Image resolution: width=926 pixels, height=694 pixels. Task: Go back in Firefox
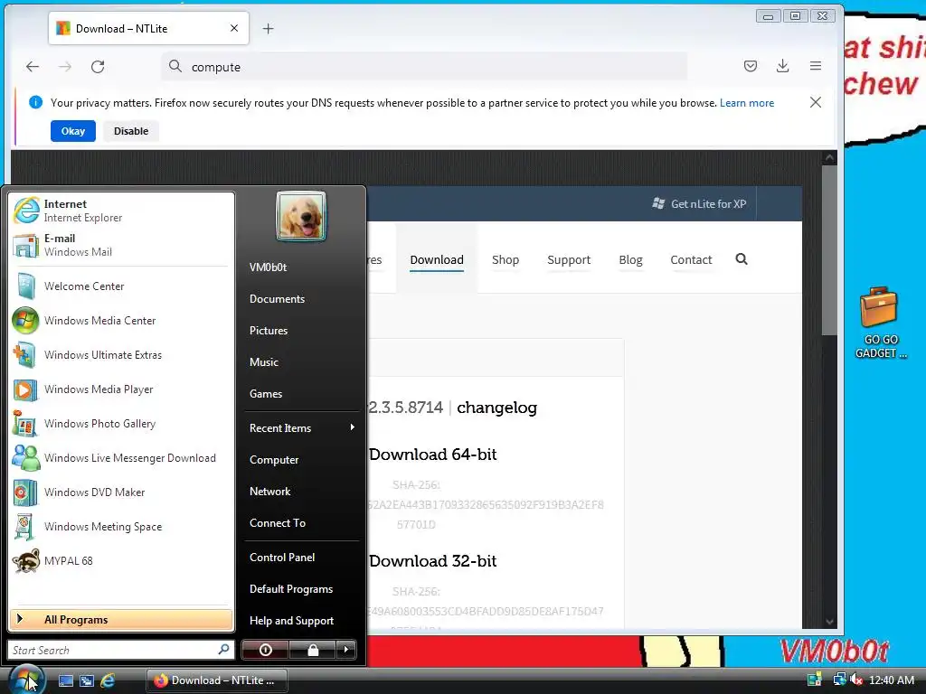tap(33, 67)
